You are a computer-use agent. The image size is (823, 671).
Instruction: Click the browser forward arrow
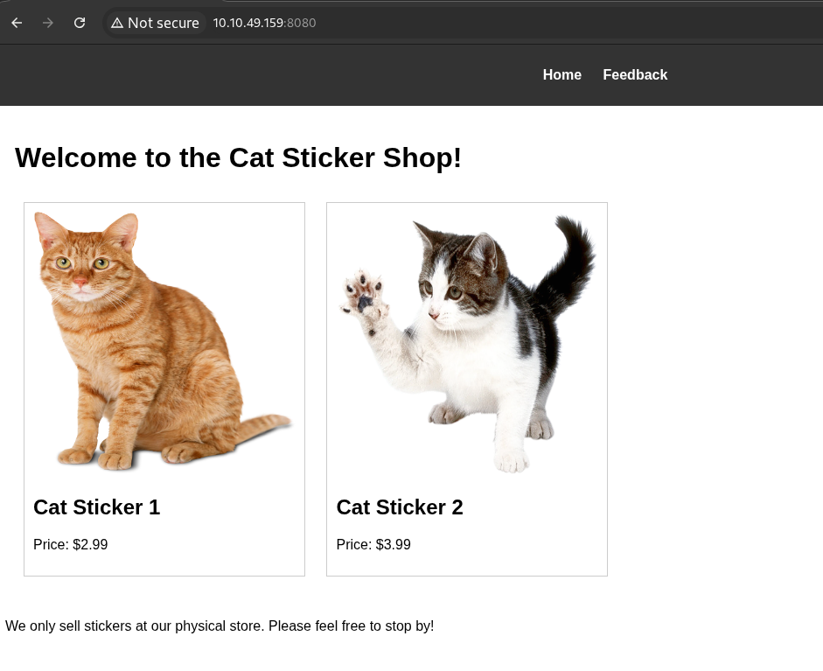[48, 23]
